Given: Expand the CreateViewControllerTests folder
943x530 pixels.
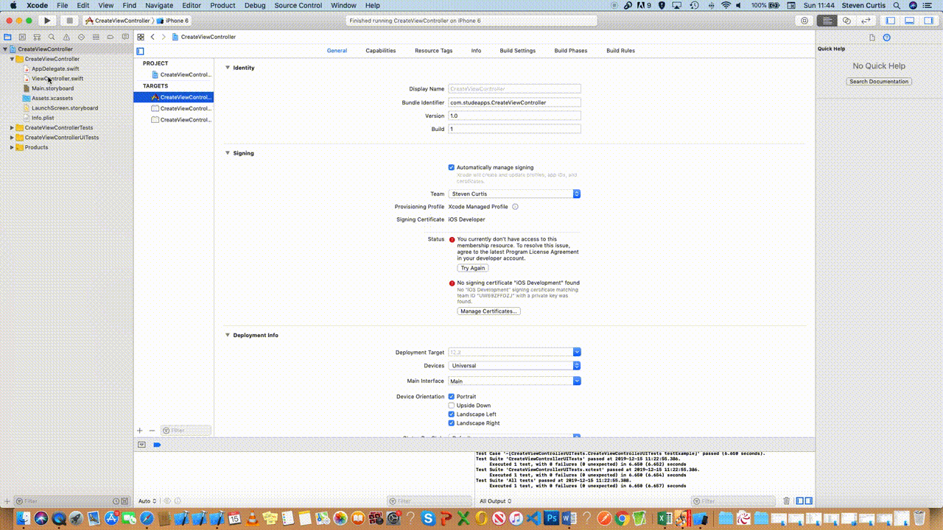Looking at the screenshot, I should [x=12, y=128].
